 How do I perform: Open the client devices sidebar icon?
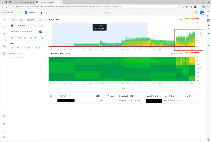click(x=4, y=40)
